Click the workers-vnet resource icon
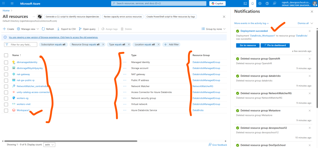 14,104
